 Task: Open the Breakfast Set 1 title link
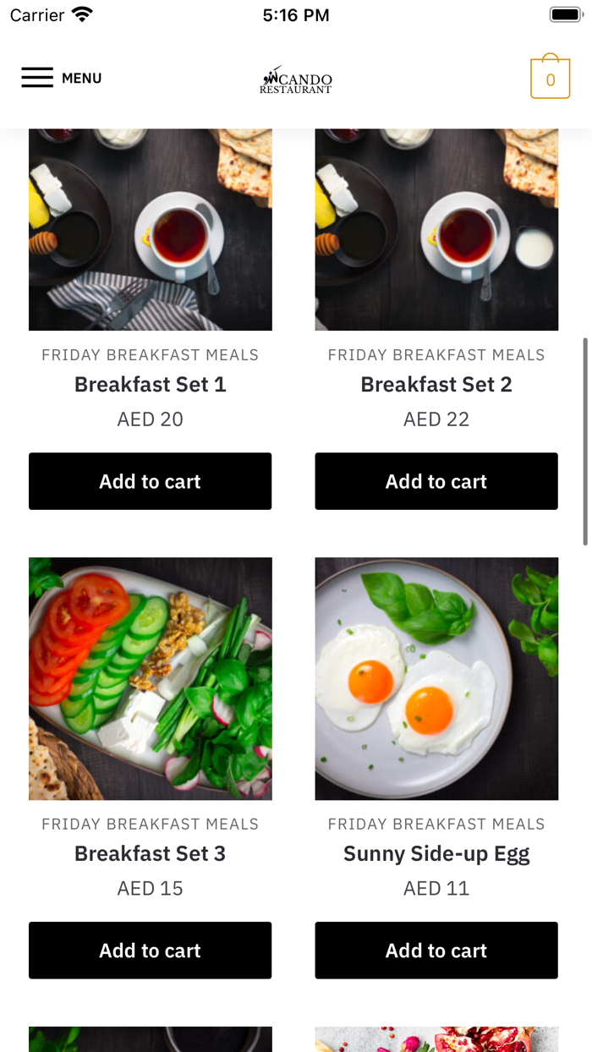[x=150, y=385]
